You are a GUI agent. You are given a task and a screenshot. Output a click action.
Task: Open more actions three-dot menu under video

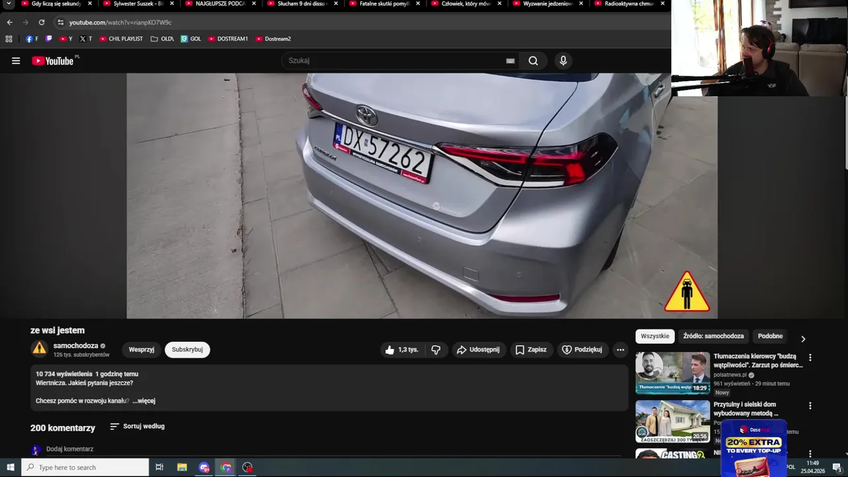(x=620, y=350)
